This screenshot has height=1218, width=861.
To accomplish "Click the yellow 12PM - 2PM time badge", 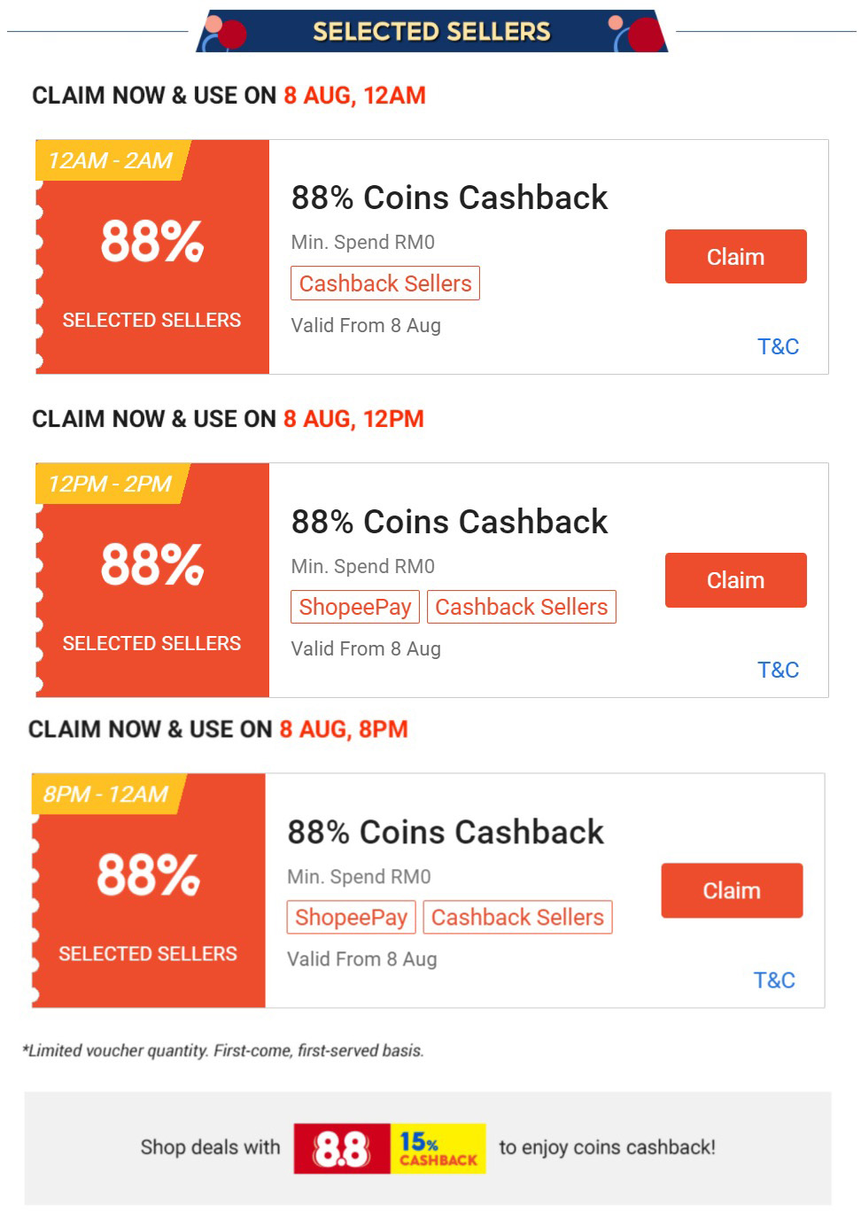I will coord(110,484).
